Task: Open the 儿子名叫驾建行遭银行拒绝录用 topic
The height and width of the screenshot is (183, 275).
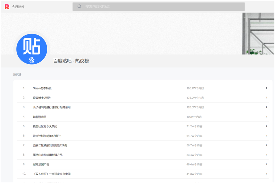Action: 52,107
